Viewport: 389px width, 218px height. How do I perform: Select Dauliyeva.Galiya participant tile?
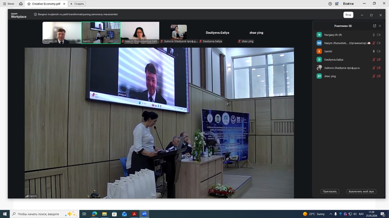217,33
